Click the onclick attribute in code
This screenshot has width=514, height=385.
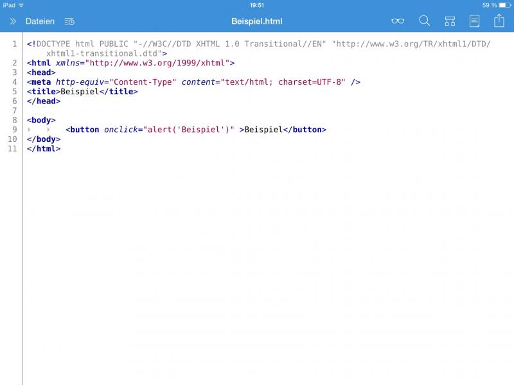pyautogui.click(x=122, y=130)
